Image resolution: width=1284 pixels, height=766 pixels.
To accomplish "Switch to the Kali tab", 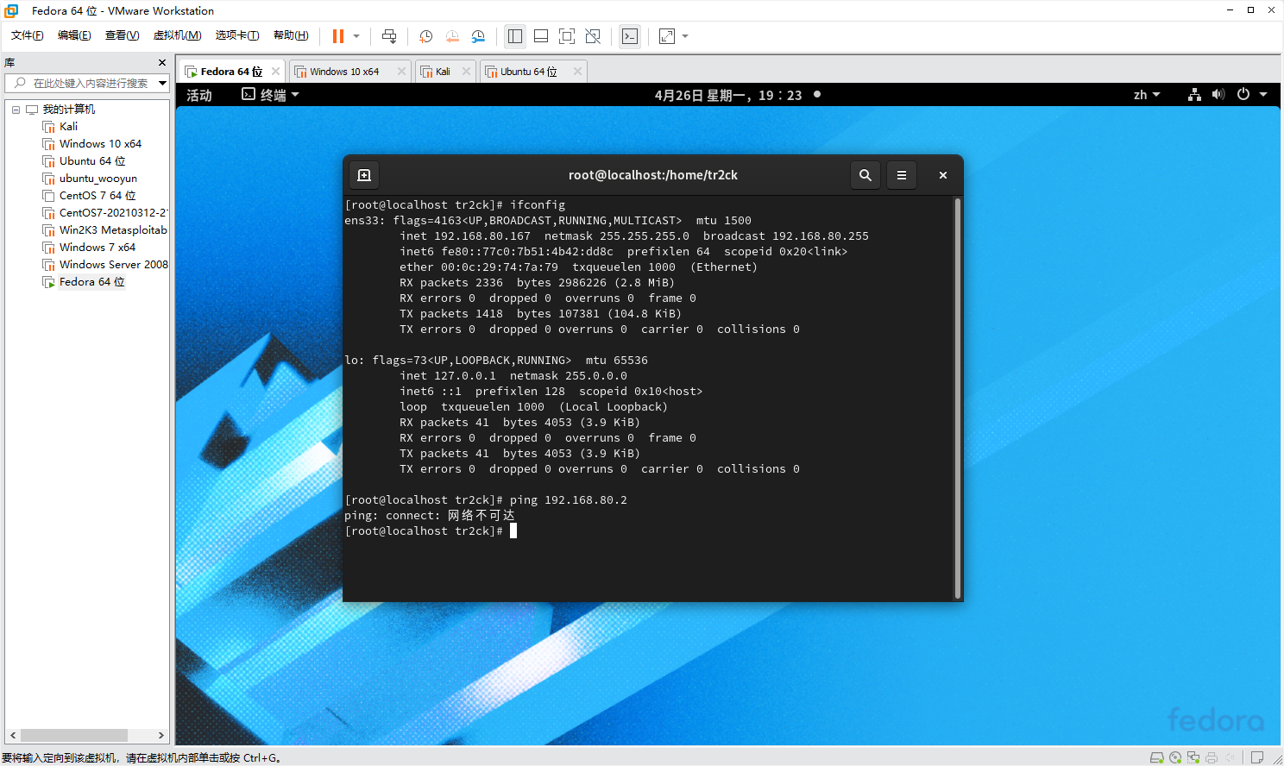I will [x=443, y=72].
